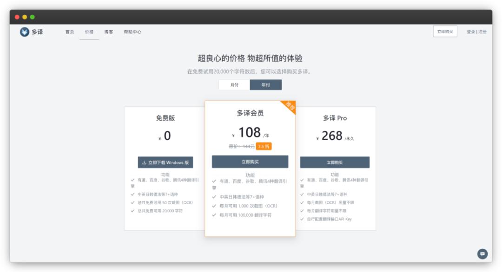Screen dimensions: 502x272
Task: Click checkmark beside 每月可用 1,000 次截图
Action: click(x=214, y=206)
